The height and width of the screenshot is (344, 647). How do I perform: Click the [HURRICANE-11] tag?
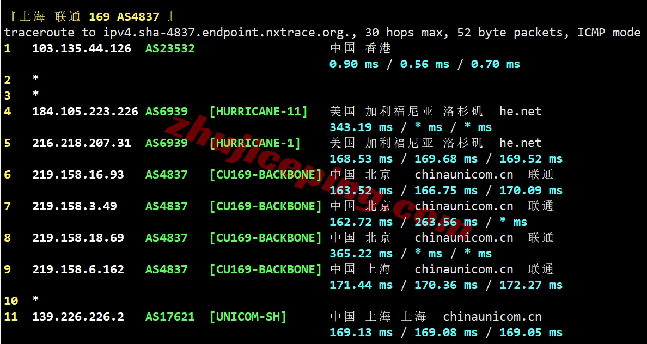click(x=259, y=112)
